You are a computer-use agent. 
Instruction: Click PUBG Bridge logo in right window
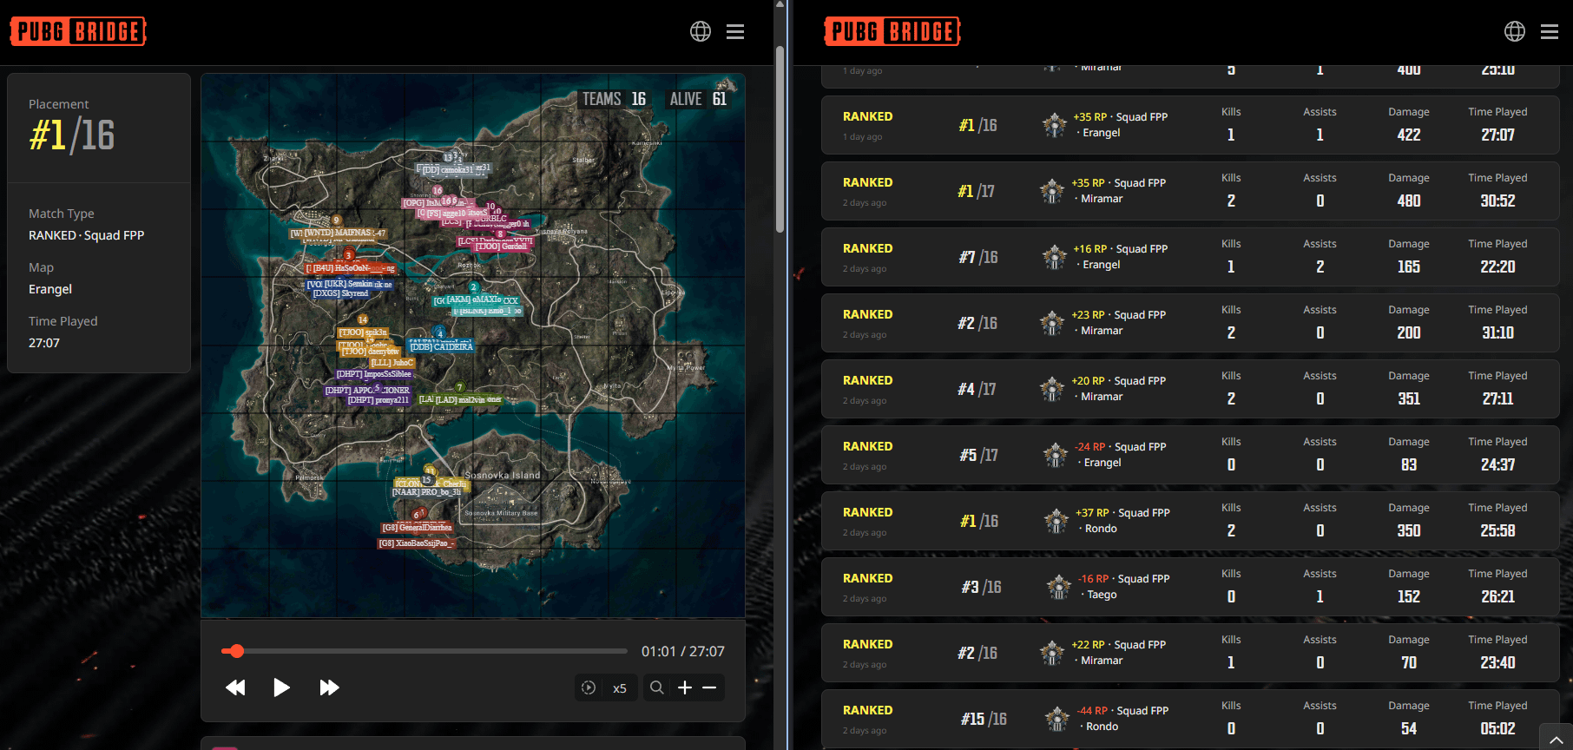point(892,31)
